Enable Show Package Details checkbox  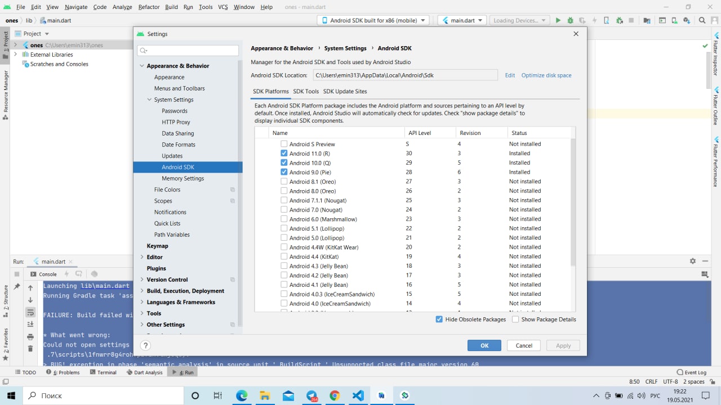515,319
